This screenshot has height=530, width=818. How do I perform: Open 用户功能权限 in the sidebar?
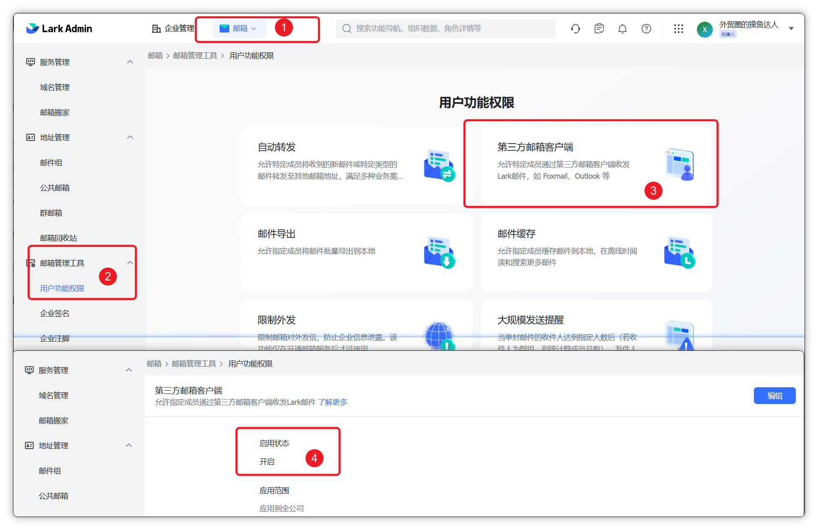point(62,288)
